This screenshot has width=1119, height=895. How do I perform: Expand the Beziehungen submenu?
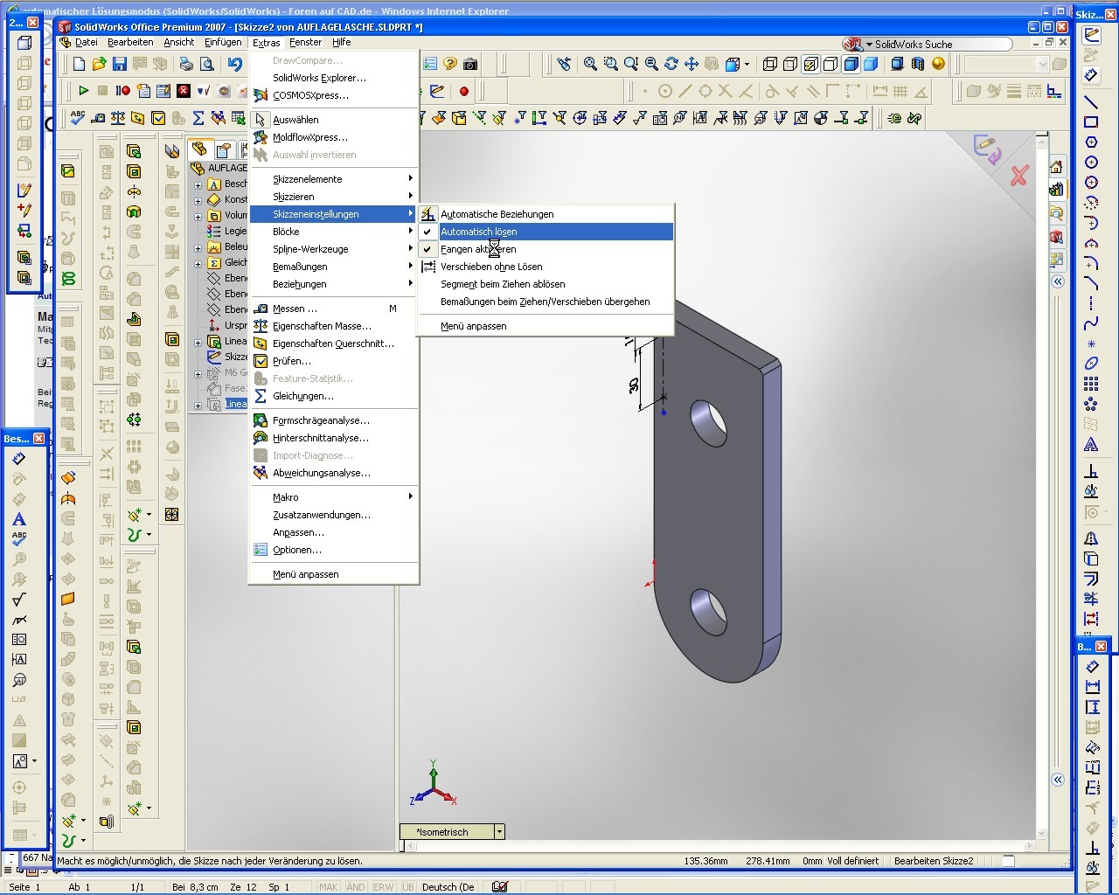click(x=334, y=284)
